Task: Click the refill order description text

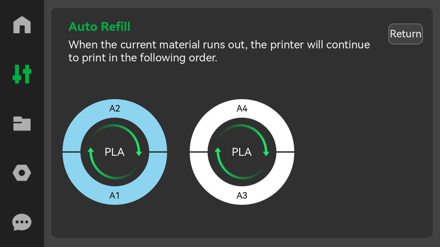Action: (219, 51)
